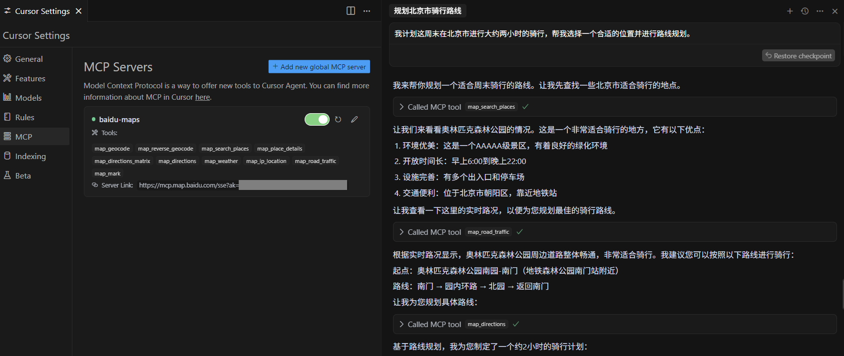The width and height of the screenshot is (844, 356).
Task: Close the chat panel
Action: tap(835, 11)
